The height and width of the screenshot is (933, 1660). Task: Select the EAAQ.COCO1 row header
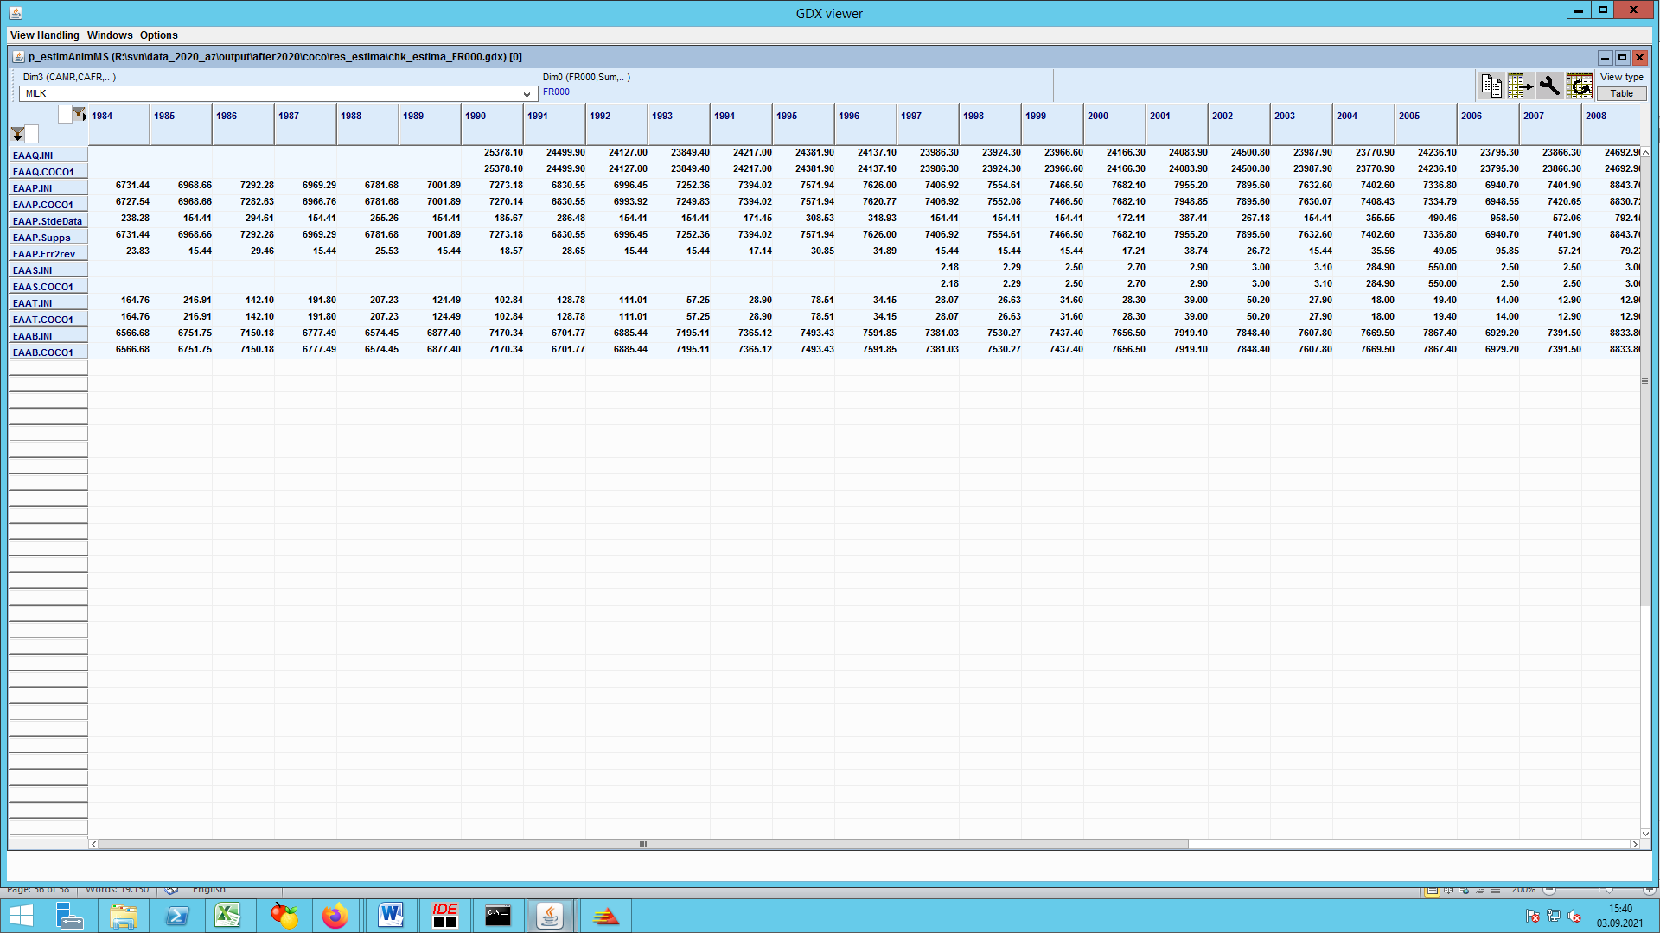[x=48, y=172]
